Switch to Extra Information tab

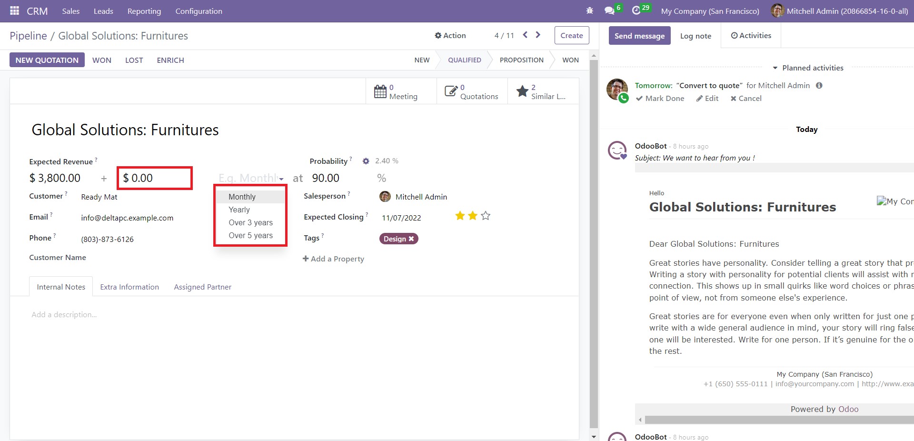[129, 287]
